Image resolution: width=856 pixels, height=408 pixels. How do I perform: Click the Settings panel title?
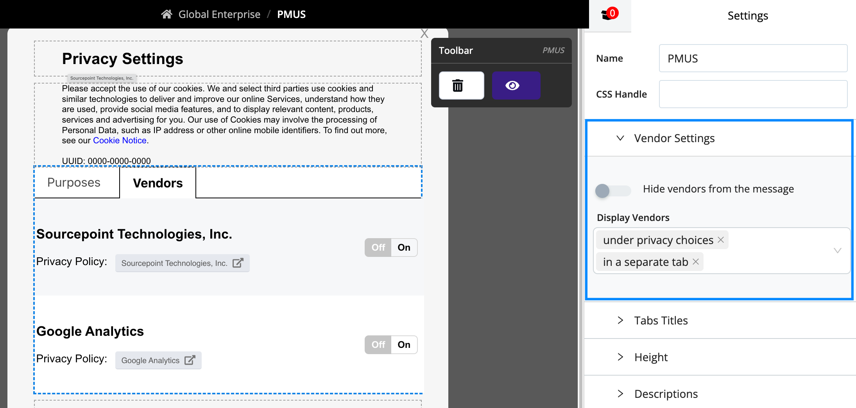pos(748,16)
